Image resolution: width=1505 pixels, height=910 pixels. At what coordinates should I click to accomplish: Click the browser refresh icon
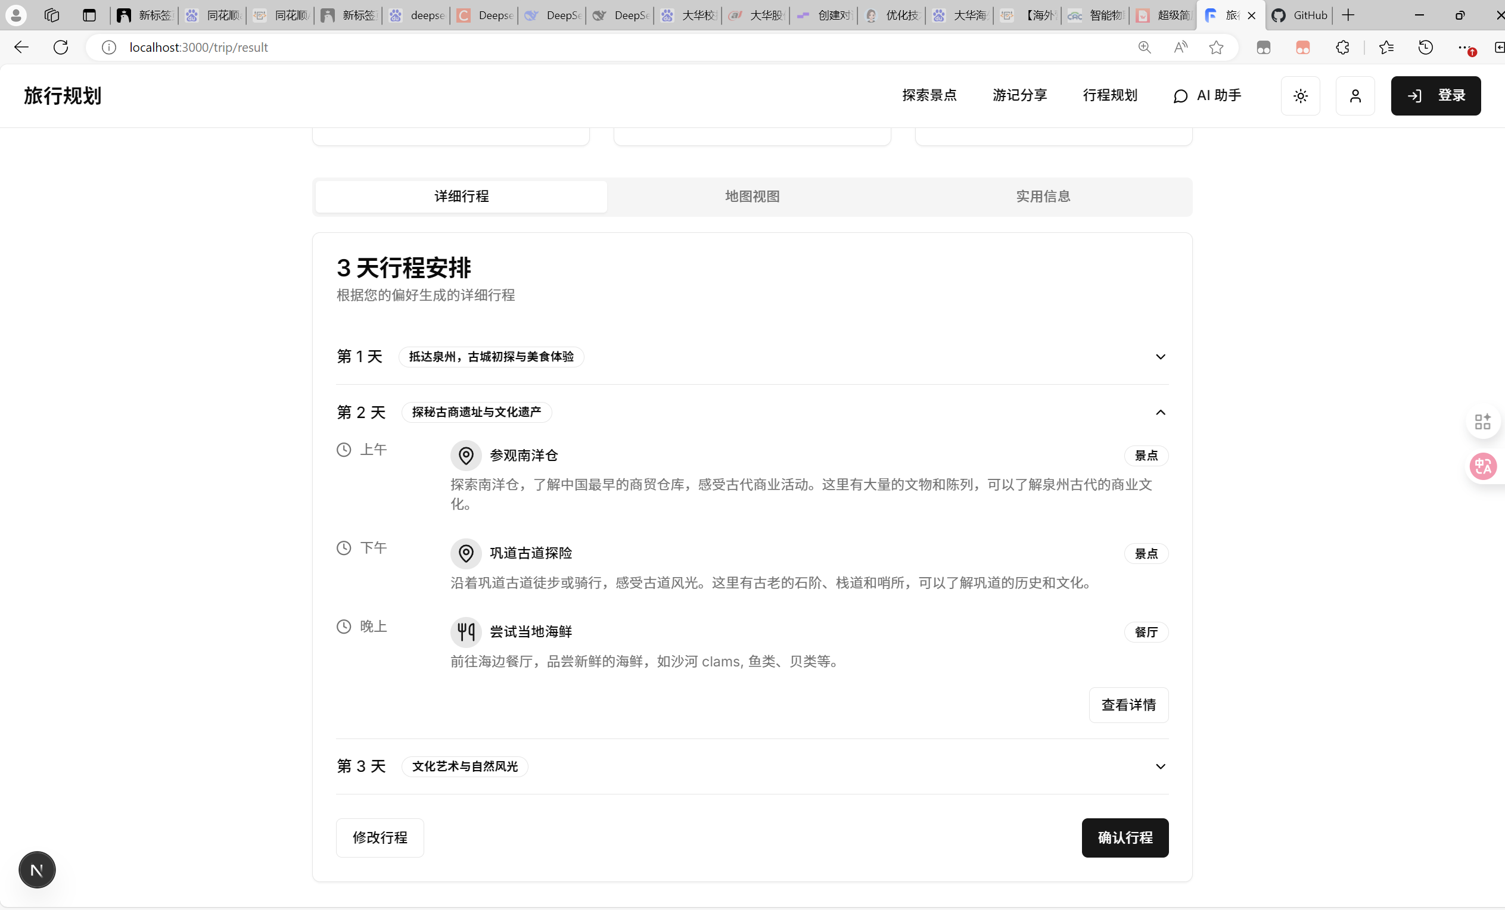(60, 47)
